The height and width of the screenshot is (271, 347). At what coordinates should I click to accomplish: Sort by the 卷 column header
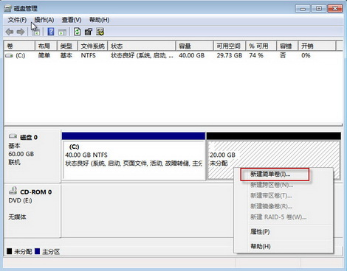coord(19,46)
